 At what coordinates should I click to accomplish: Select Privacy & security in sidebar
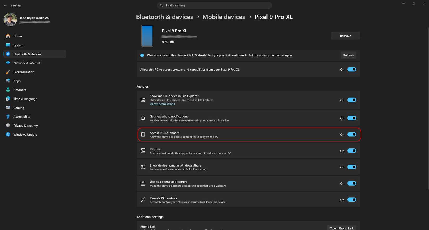[x=35, y=126]
